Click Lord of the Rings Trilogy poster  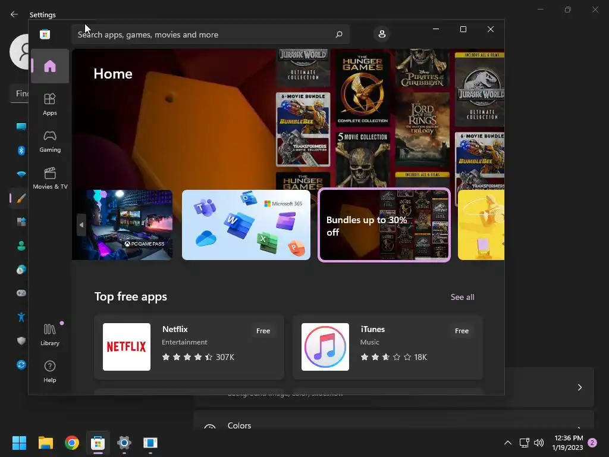[422, 130]
